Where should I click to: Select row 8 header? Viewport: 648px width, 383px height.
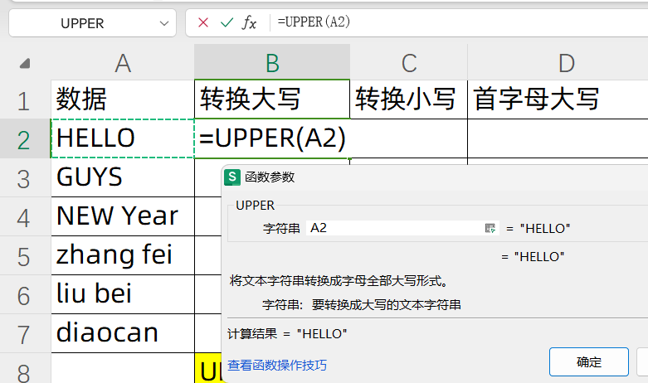click(x=25, y=370)
